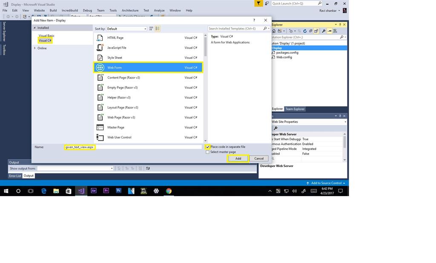Viewport: 436px width, 263px height.
Task: Open the Architecture menu
Action: point(130,10)
